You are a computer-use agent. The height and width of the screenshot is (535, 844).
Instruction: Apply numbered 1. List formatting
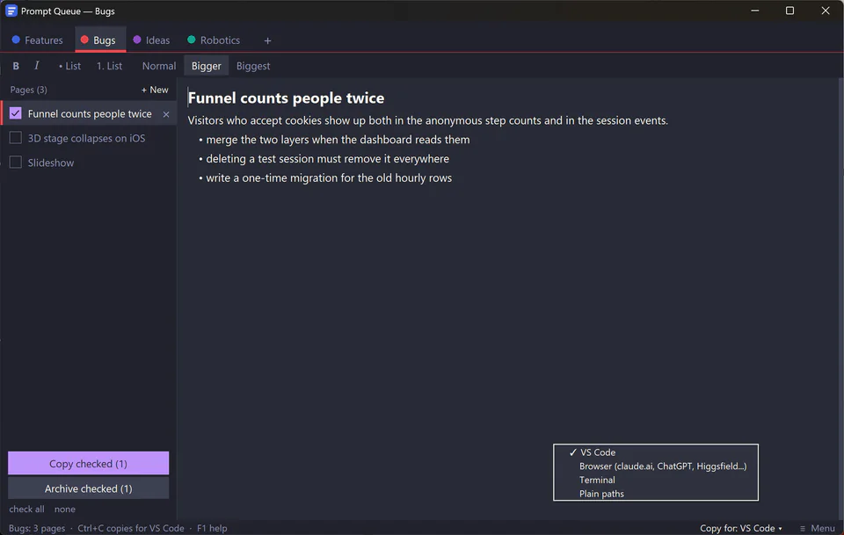coord(109,66)
